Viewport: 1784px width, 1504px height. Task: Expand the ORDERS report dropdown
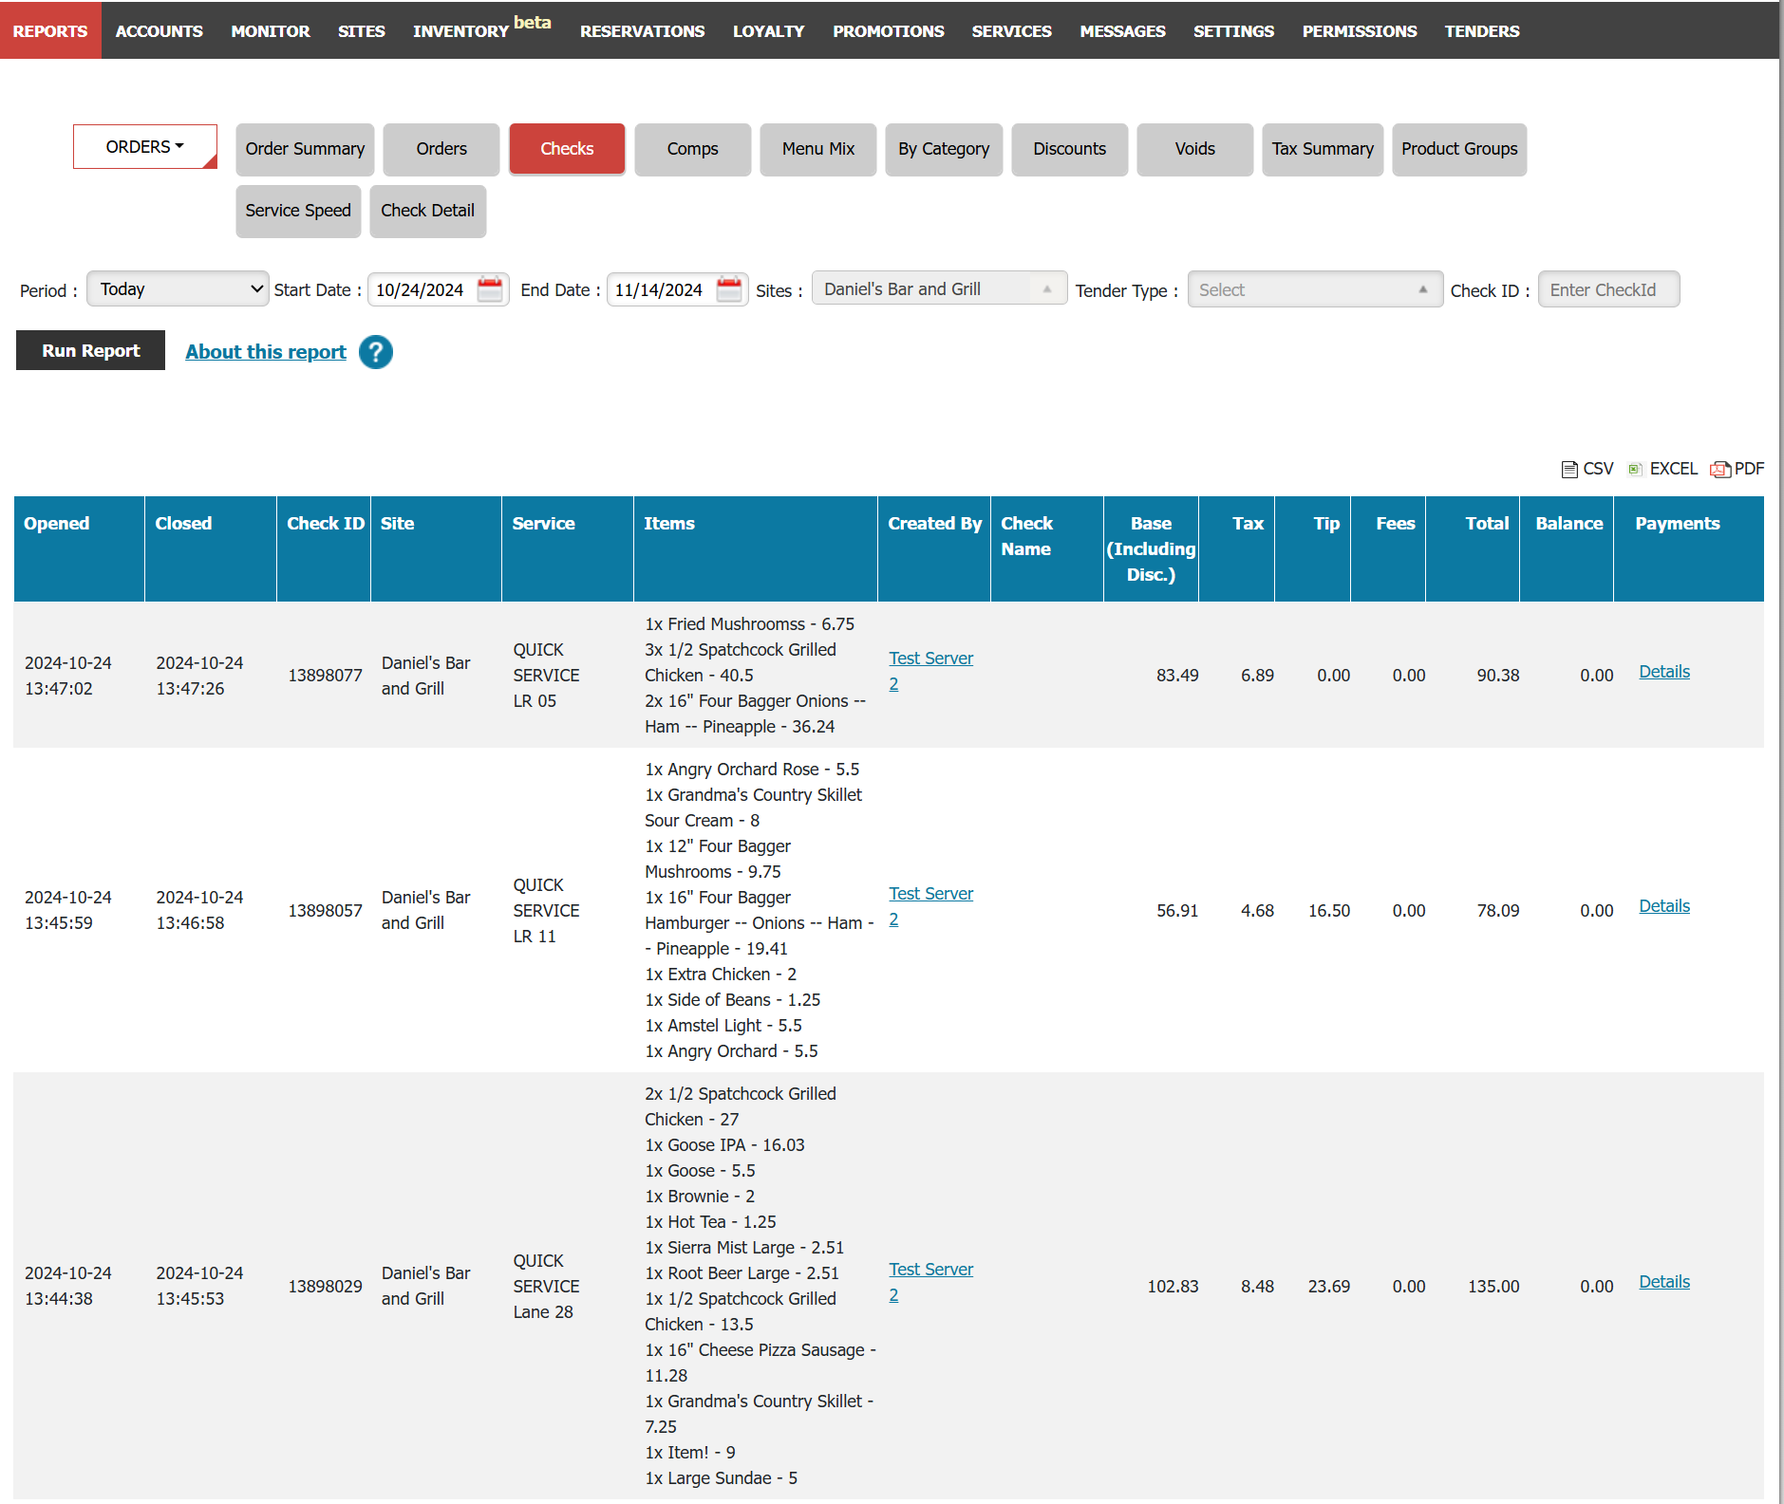pos(145,147)
